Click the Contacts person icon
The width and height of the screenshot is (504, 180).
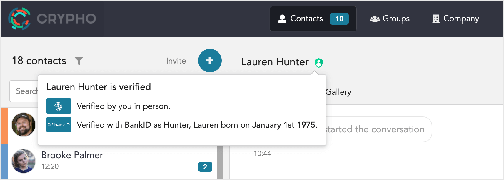282,19
